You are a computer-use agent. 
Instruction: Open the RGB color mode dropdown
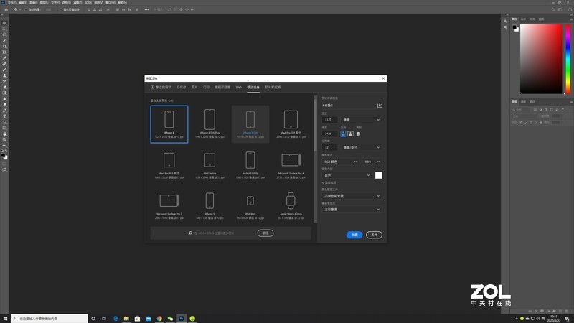click(x=340, y=161)
